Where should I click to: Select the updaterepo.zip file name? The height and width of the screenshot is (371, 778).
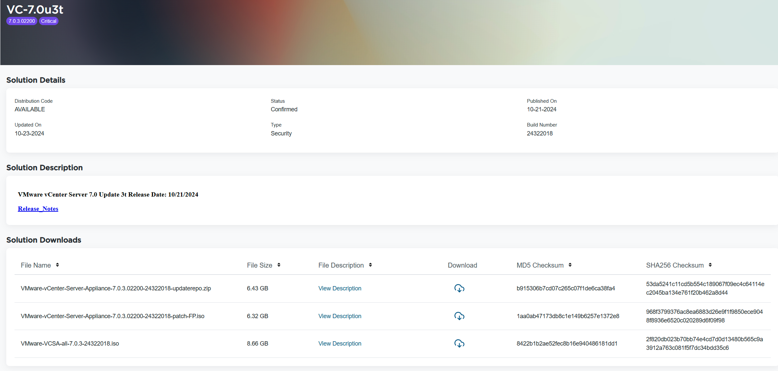pyautogui.click(x=116, y=288)
